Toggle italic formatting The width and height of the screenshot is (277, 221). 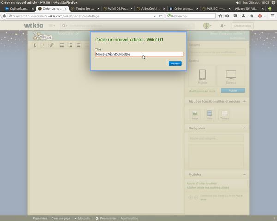43,45
